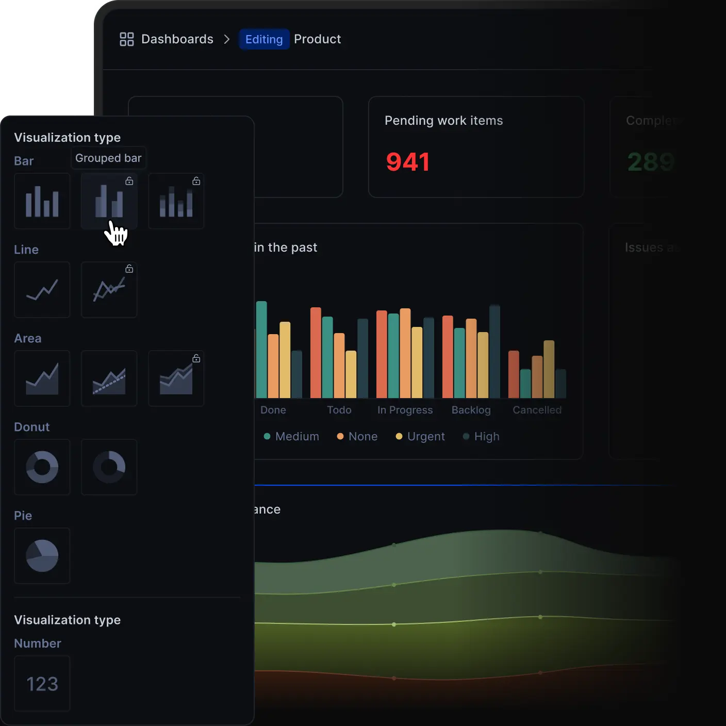Select the multi-line chart type
Image resolution: width=726 pixels, height=726 pixels.
pos(109,290)
